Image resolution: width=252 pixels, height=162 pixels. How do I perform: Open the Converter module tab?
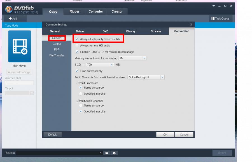pos(96,11)
